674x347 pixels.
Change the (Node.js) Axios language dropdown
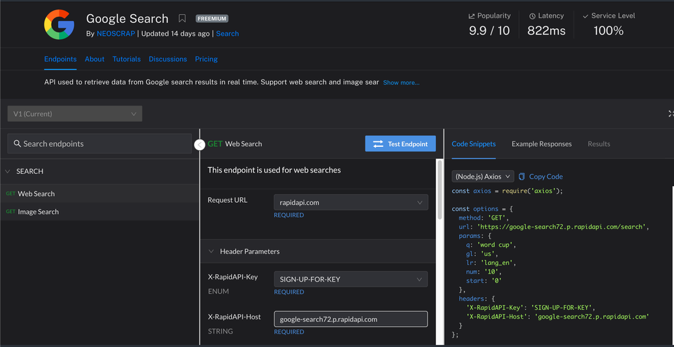483,177
